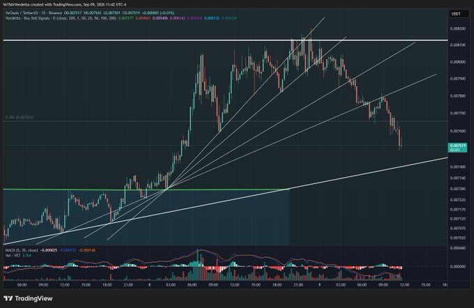
Task: Click the 0.000400 MACD scale label
Action: click(x=458, y=248)
